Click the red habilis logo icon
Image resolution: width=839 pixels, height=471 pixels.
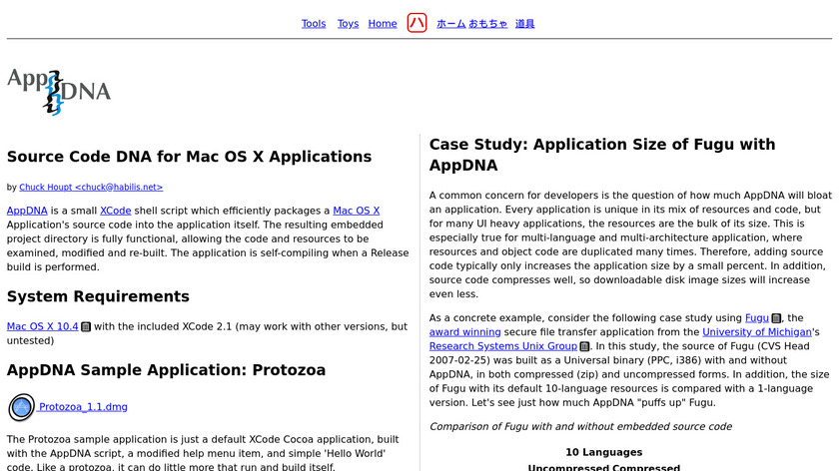[x=417, y=23]
